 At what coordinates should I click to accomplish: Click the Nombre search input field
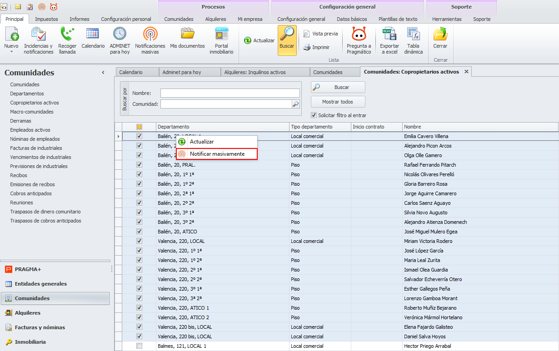point(230,93)
